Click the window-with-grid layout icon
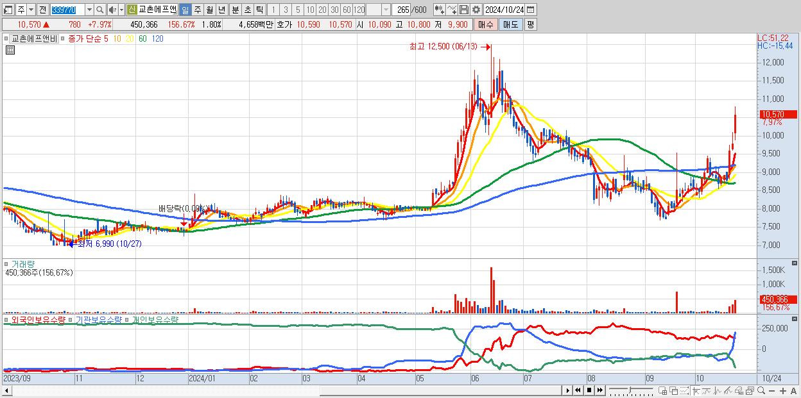Screen dimensions: 801x398 [x=662, y=390]
